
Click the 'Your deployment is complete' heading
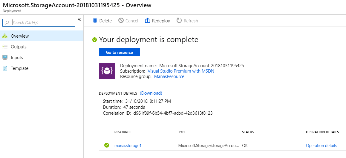tap(148, 40)
